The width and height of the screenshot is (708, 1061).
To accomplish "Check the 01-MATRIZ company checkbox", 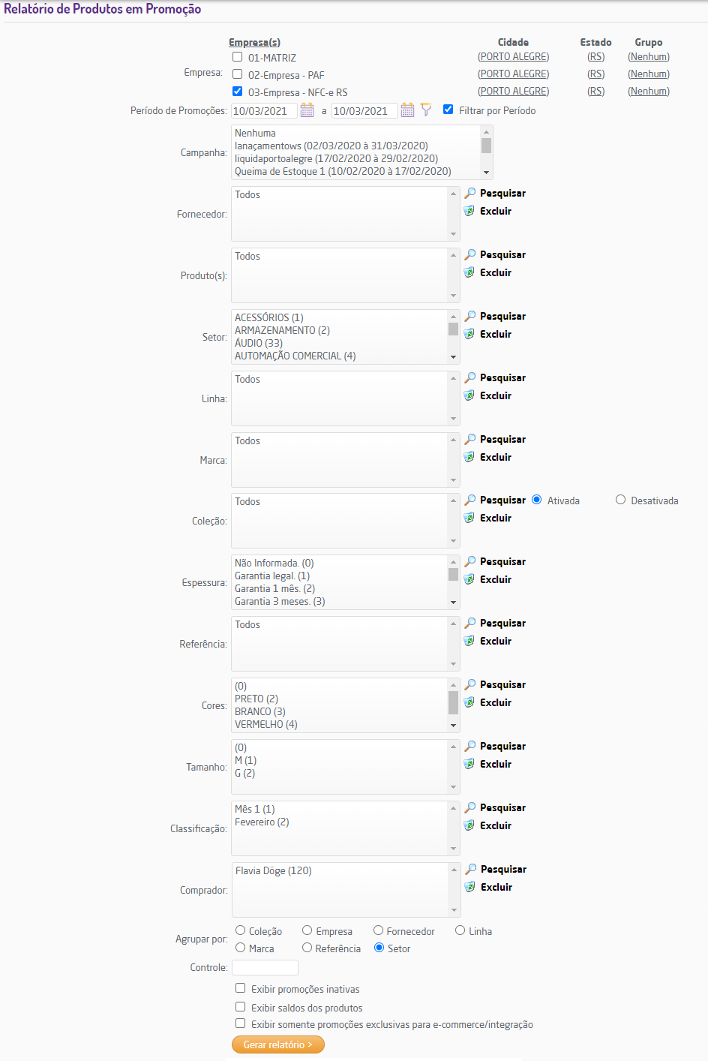I will 238,57.
